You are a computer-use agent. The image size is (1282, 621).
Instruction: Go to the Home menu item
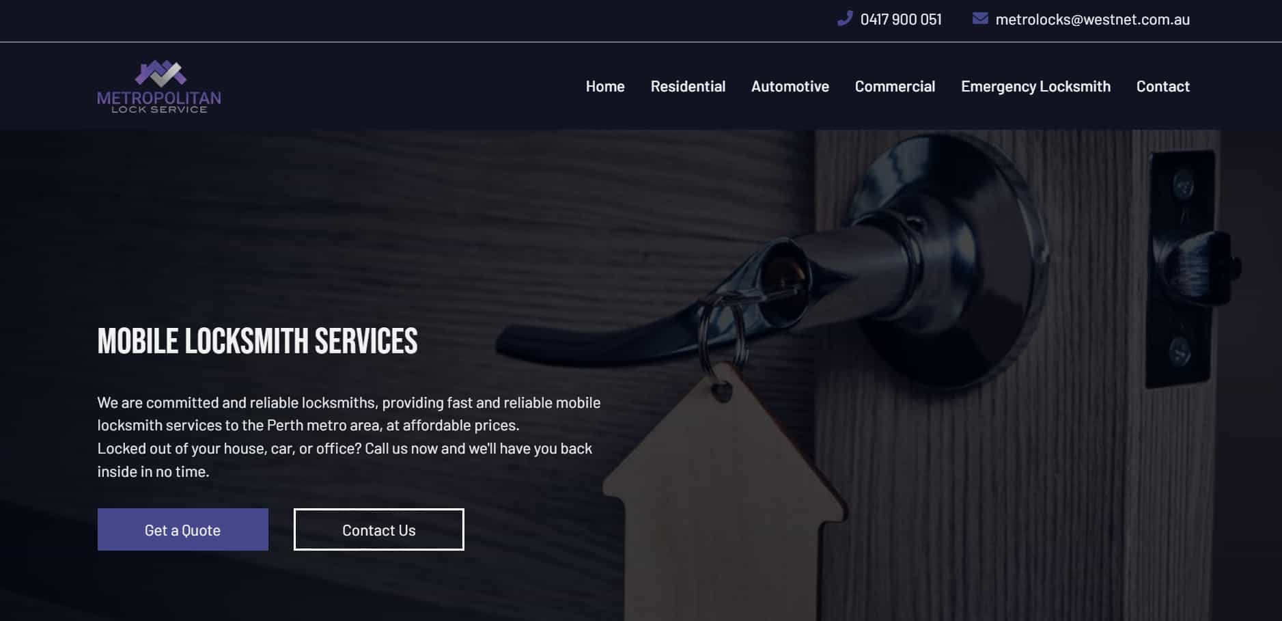tap(605, 86)
